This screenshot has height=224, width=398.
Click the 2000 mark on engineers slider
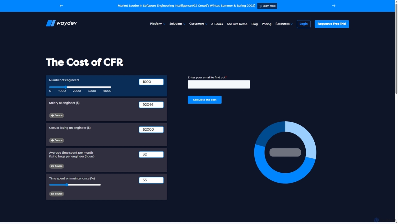point(77,91)
